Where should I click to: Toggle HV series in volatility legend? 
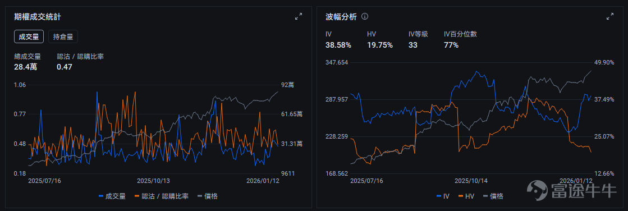[466, 196]
